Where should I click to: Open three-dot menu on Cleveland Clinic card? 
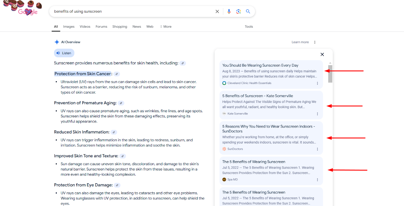click(317, 83)
